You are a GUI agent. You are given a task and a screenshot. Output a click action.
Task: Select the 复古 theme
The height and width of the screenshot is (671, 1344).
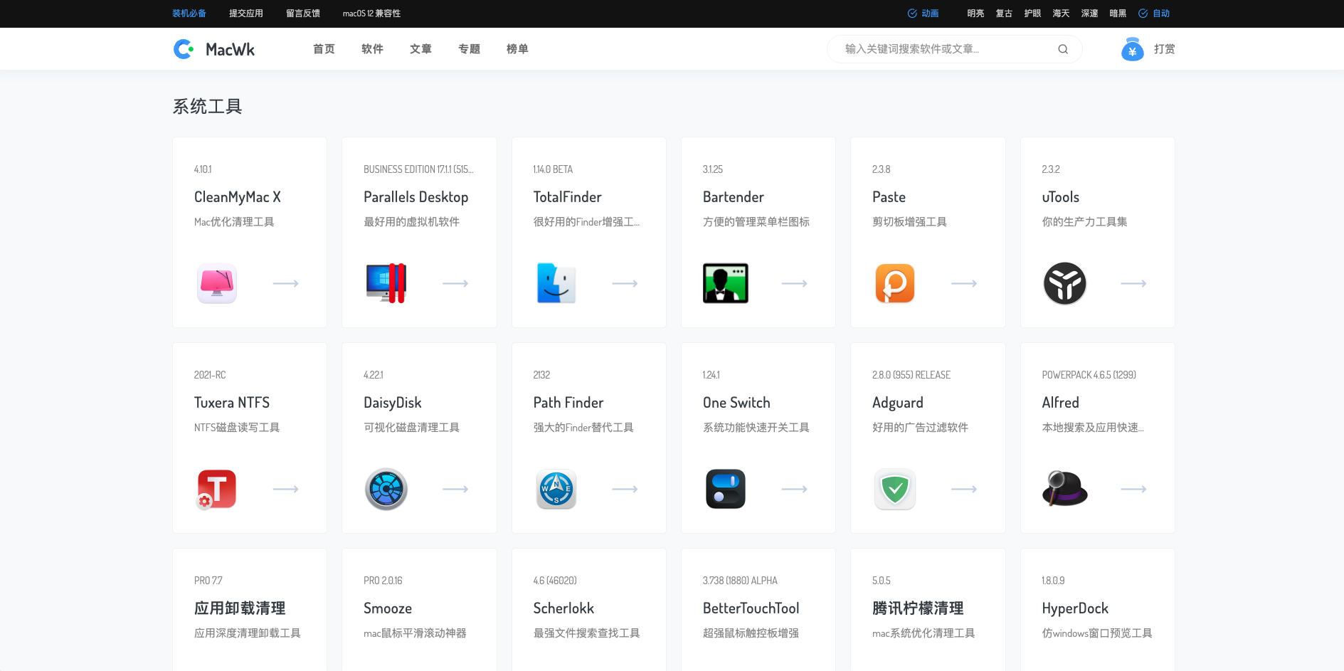pos(1004,14)
